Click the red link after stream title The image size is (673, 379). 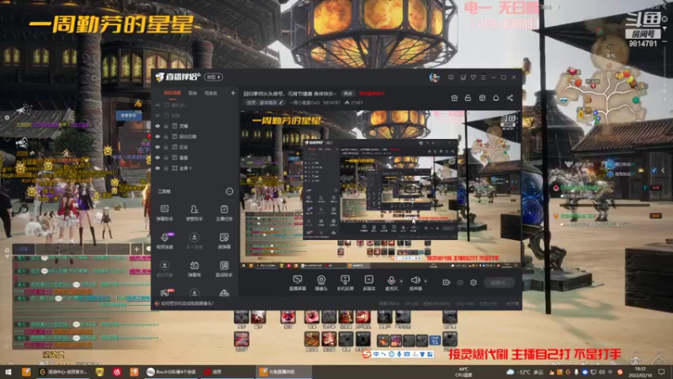372,93
